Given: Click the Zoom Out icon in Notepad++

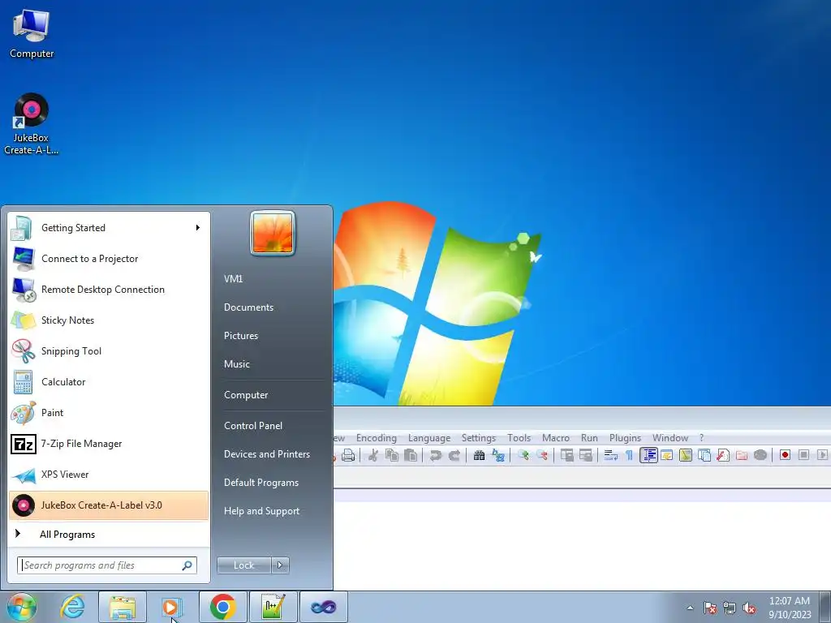Looking at the screenshot, I should click(541, 455).
